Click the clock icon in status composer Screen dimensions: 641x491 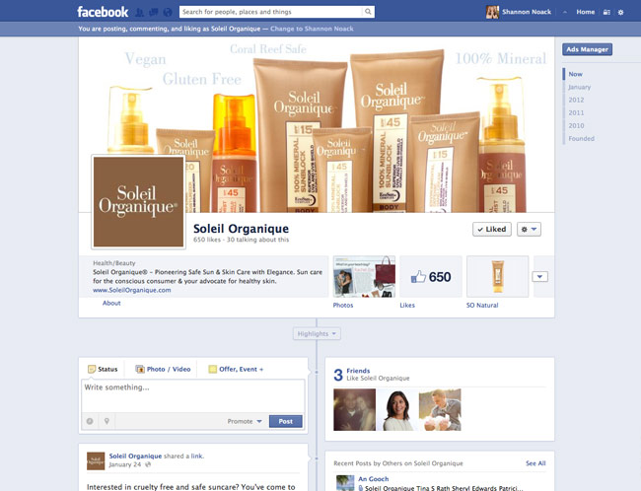coord(90,421)
